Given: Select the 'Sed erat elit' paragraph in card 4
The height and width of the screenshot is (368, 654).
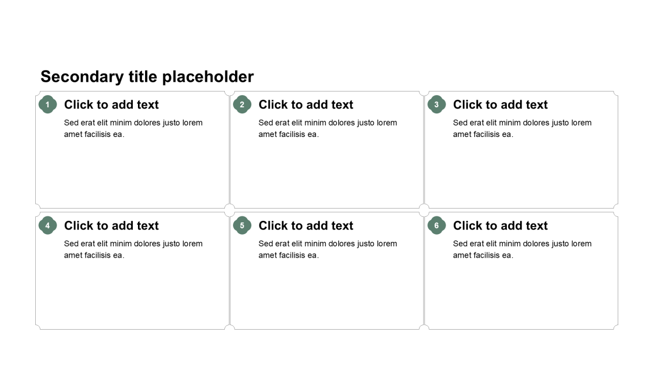Looking at the screenshot, I should tap(133, 249).
